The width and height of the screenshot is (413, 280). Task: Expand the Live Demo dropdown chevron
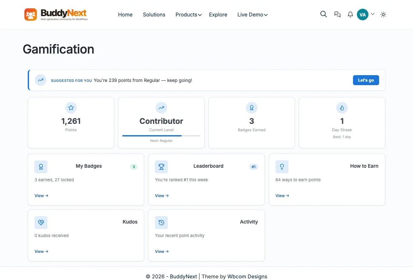(x=266, y=15)
